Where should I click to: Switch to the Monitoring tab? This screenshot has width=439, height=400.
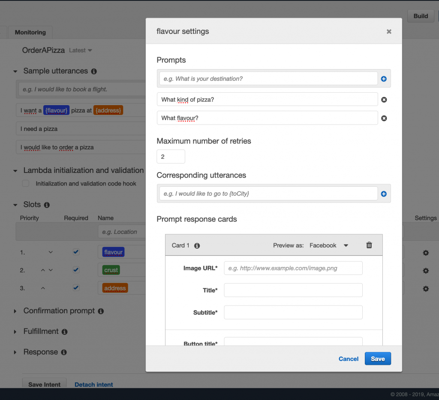[x=30, y=32]
